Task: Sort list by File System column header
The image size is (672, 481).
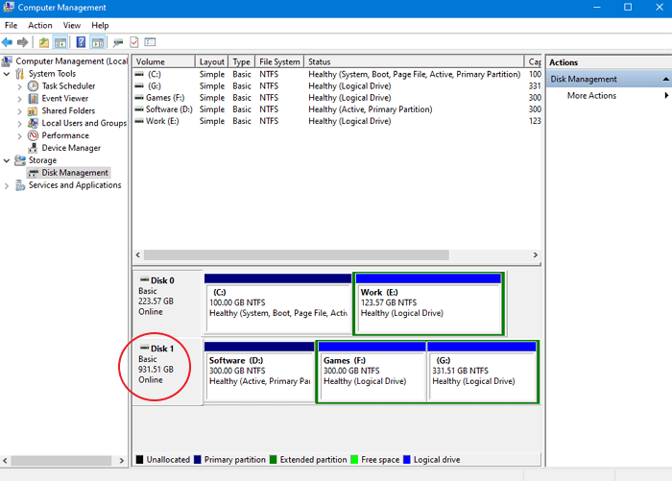Action: [279, 61]
